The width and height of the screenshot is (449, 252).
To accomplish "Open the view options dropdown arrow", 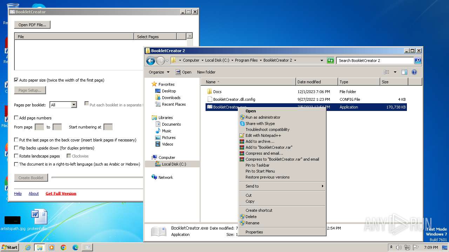I will pos(395,72).
